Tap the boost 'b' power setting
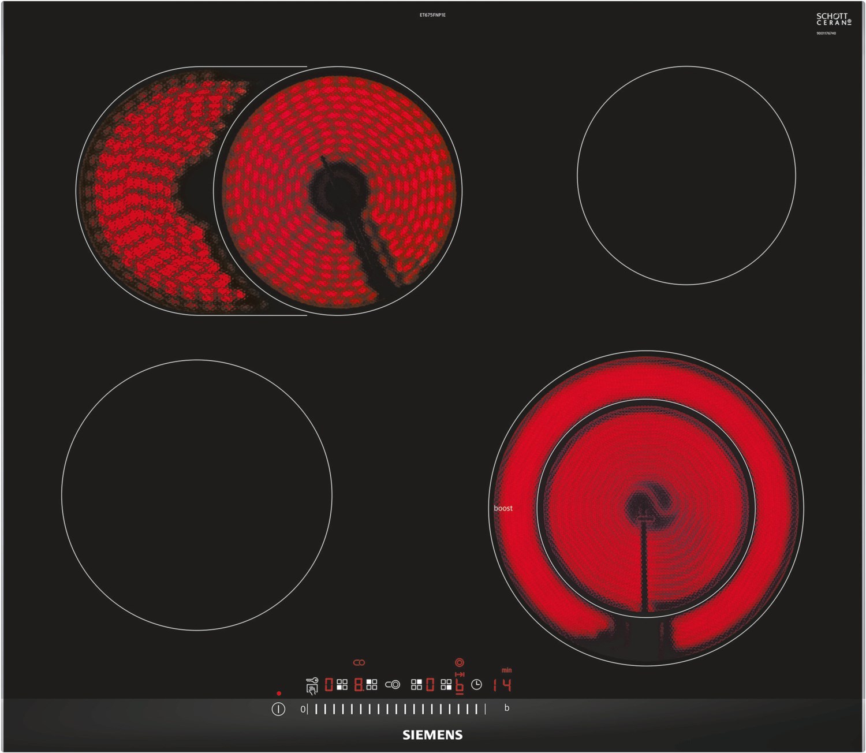 507,708
